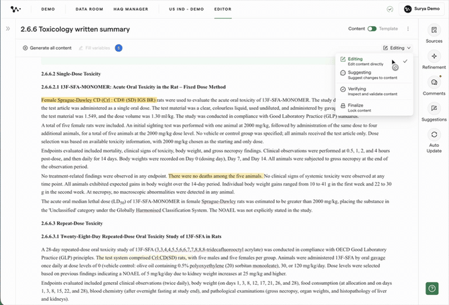Image resolution: width=449 pixels, height=305 pixels.
Task: Click the 2.6.6 Toxicology written summary title
Action: 75,29
